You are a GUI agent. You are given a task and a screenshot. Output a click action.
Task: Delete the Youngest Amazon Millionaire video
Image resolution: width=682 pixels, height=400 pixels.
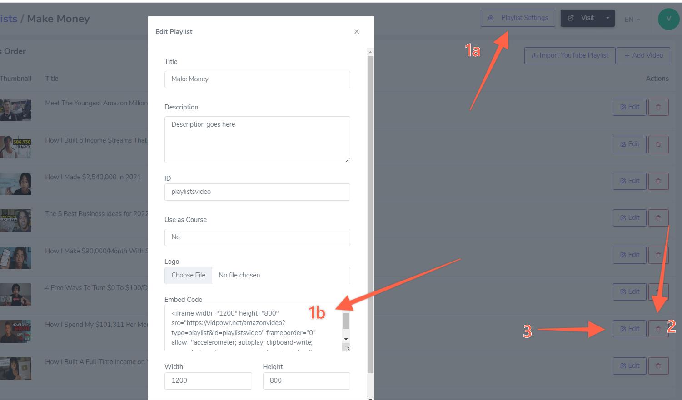point(658,107)
